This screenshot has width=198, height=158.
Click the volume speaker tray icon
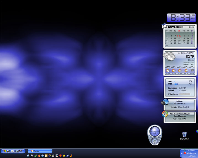point(184,150)
